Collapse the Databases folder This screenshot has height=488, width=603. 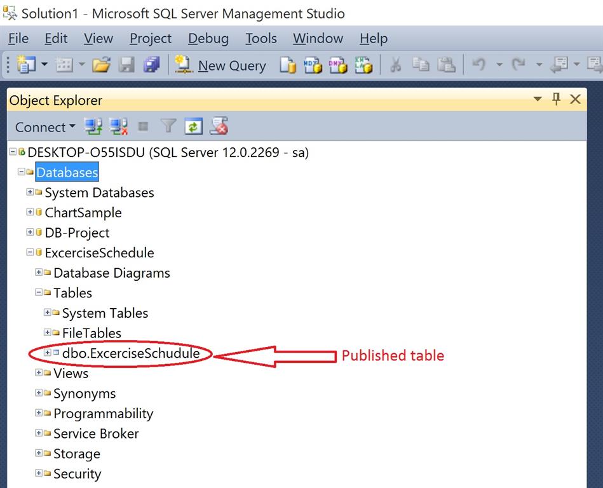[x=21, y=172]
